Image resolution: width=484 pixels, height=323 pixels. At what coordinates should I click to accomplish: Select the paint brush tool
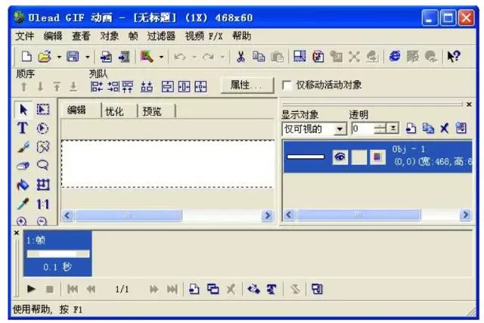pos(23,147)
